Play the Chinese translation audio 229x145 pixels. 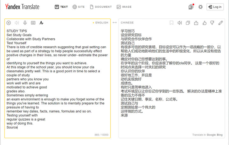(180, 23)
